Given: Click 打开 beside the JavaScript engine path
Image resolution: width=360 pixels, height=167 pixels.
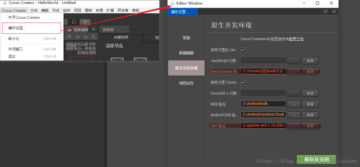Looking at the screenshot, I should pyautogui.click(x=310, y=61).
